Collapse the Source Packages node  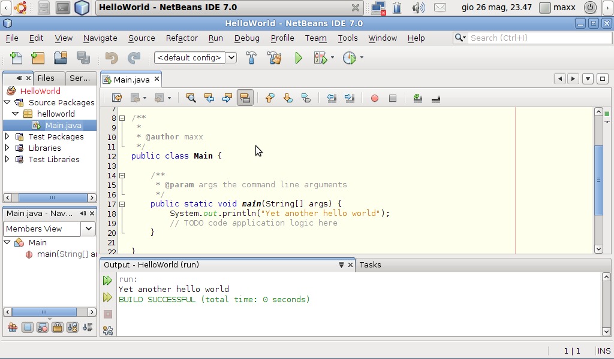click(x=7, y=102)
